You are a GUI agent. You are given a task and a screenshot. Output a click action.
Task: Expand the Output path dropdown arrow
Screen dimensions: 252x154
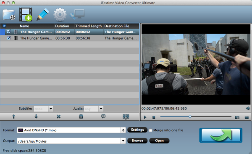(123, 141)
